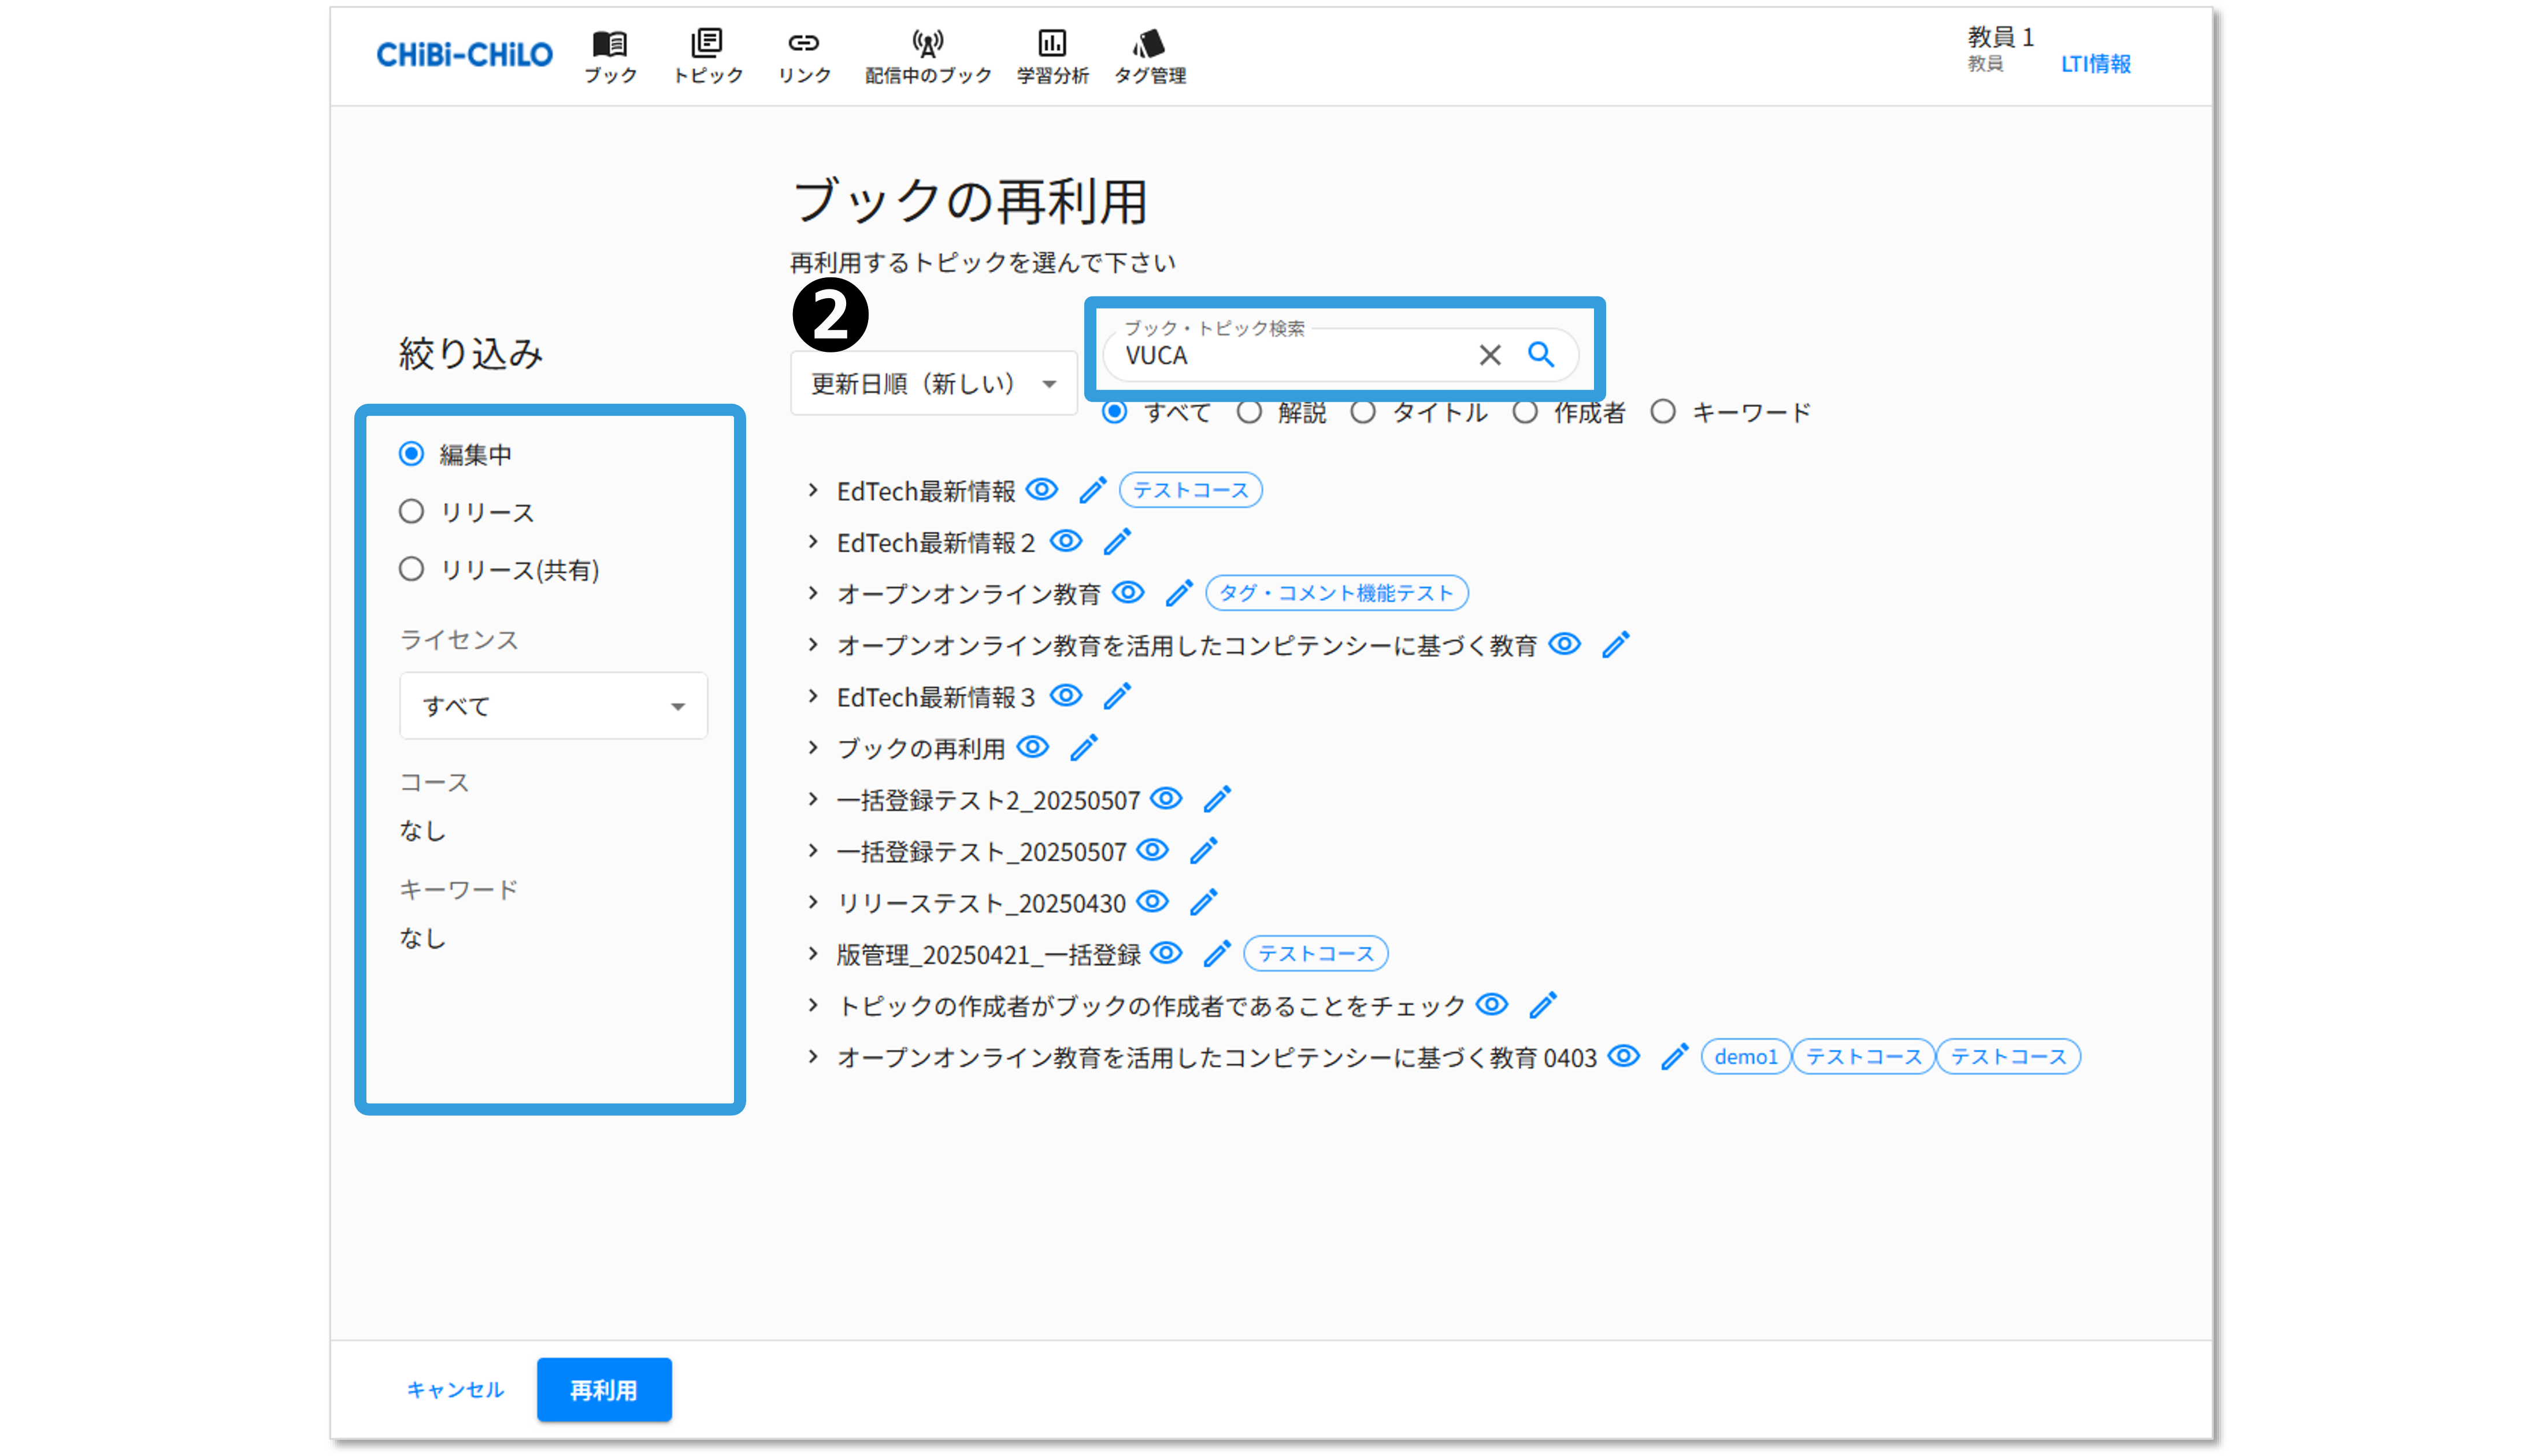2543x1456 pixels.
Task: Click the タグ・コメント機能テスト tag chip
Action: coord(1336,593)
